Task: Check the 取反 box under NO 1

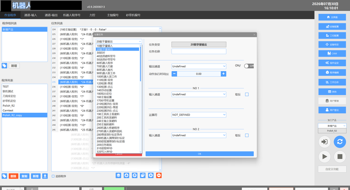Action: point(247,94)
